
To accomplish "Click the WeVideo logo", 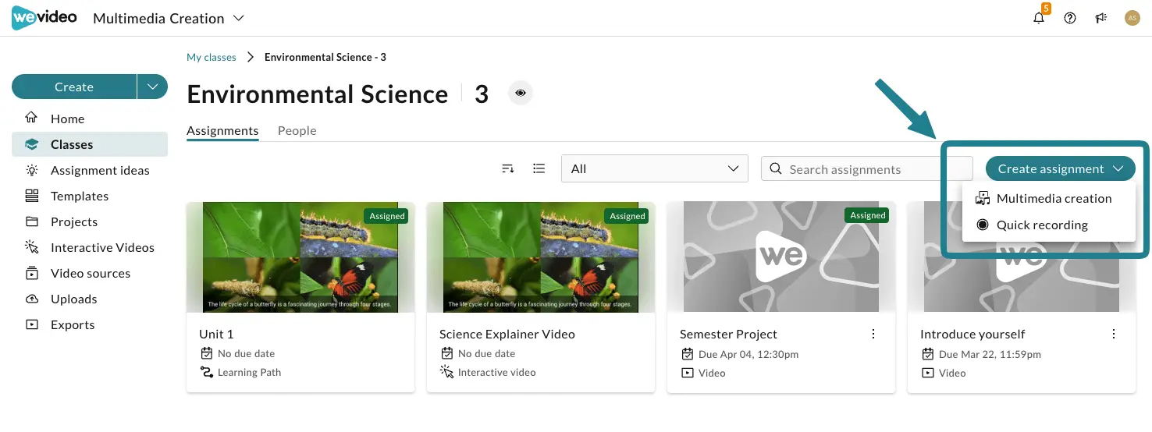I will 44,18.
